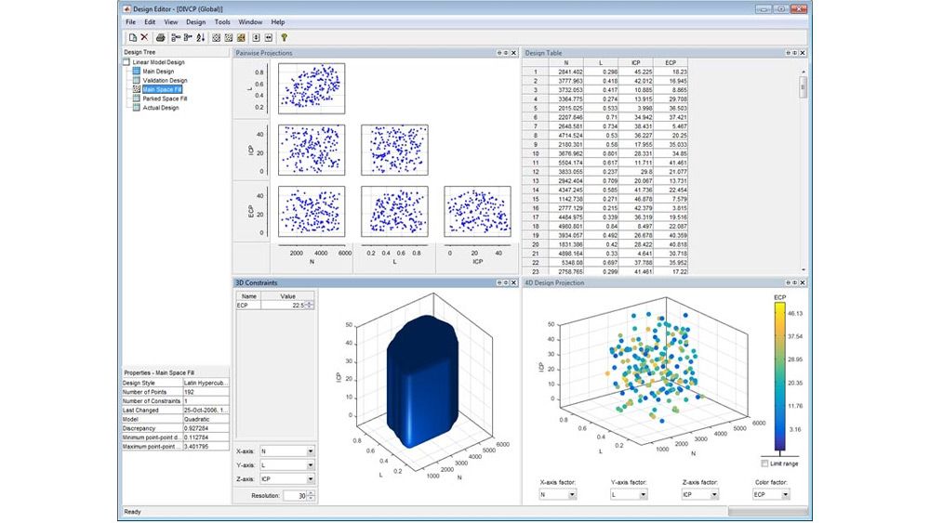Enable the Limit range checkbox
Image resolution: width=930 pixels, height=523 pixels.
pos(765,463)
